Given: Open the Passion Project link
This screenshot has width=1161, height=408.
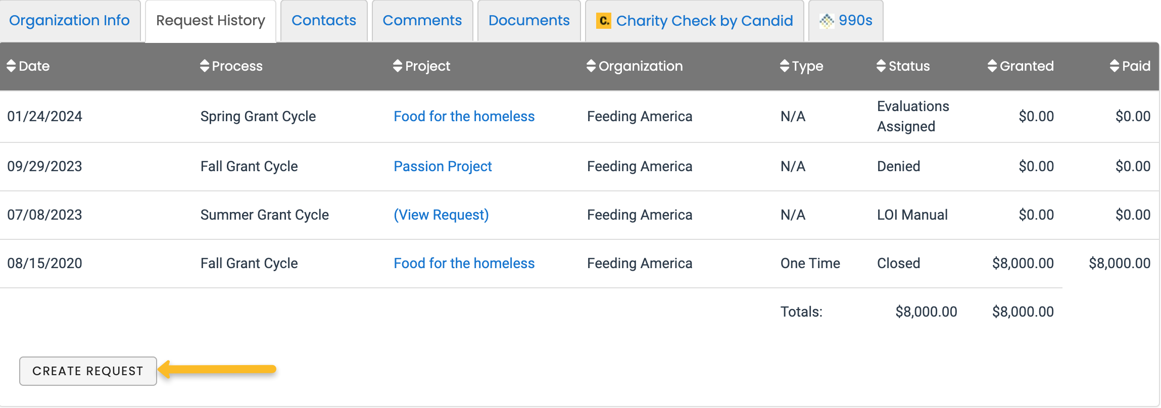Looking at the screenshot, I should (x=443, y=167).
